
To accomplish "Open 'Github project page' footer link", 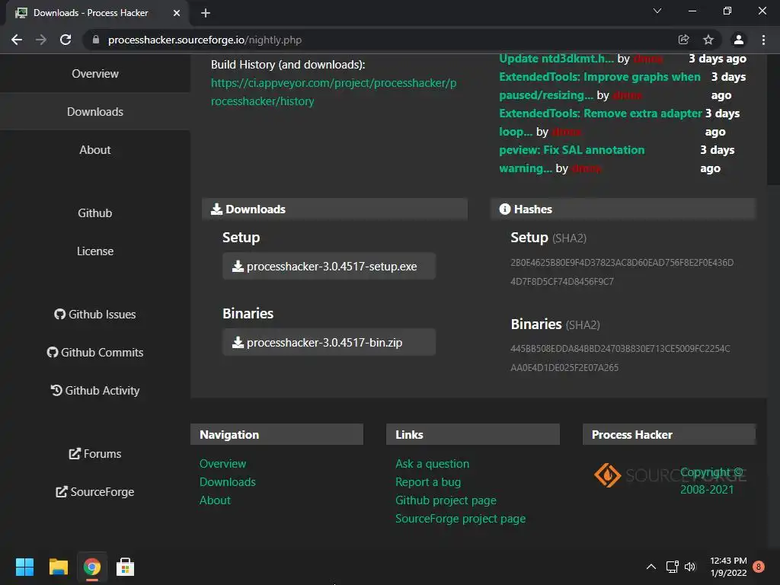I will pyautogui.click(x=446, y=500).
